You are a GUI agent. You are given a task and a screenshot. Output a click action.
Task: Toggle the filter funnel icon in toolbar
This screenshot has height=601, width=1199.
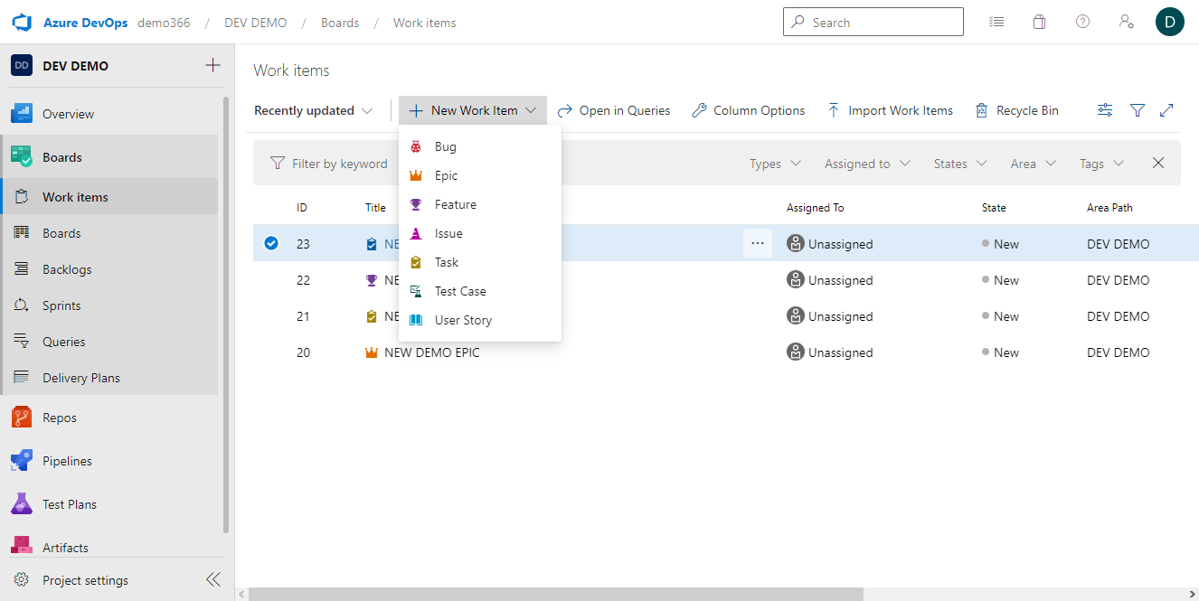[x=1138, y=110]
